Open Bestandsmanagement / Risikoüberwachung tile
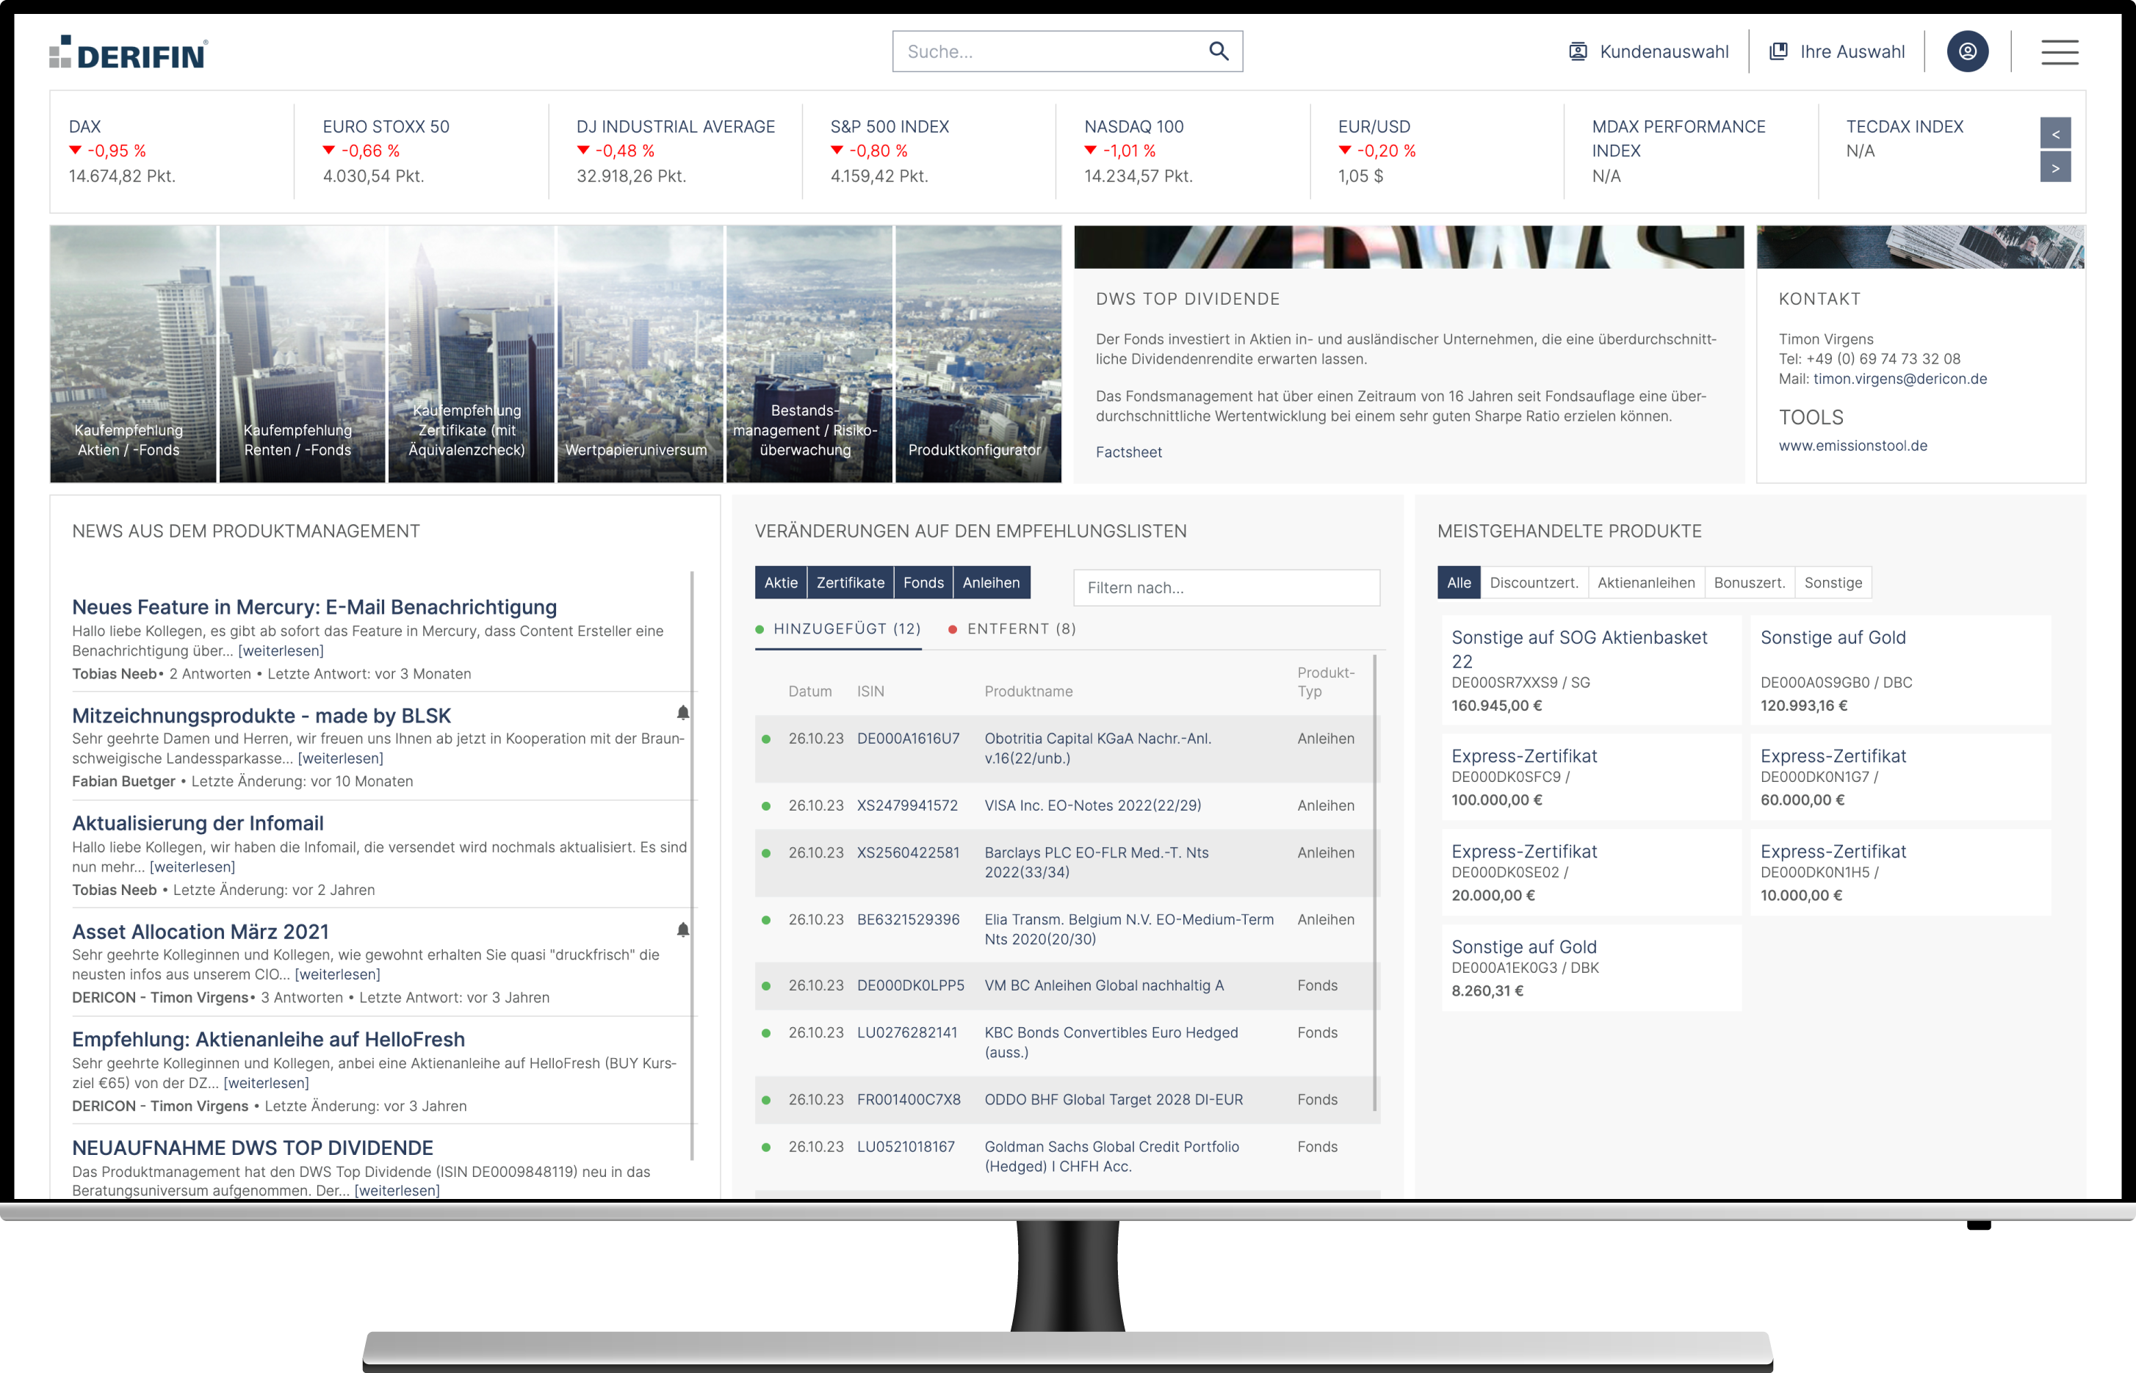 (809, 354)
